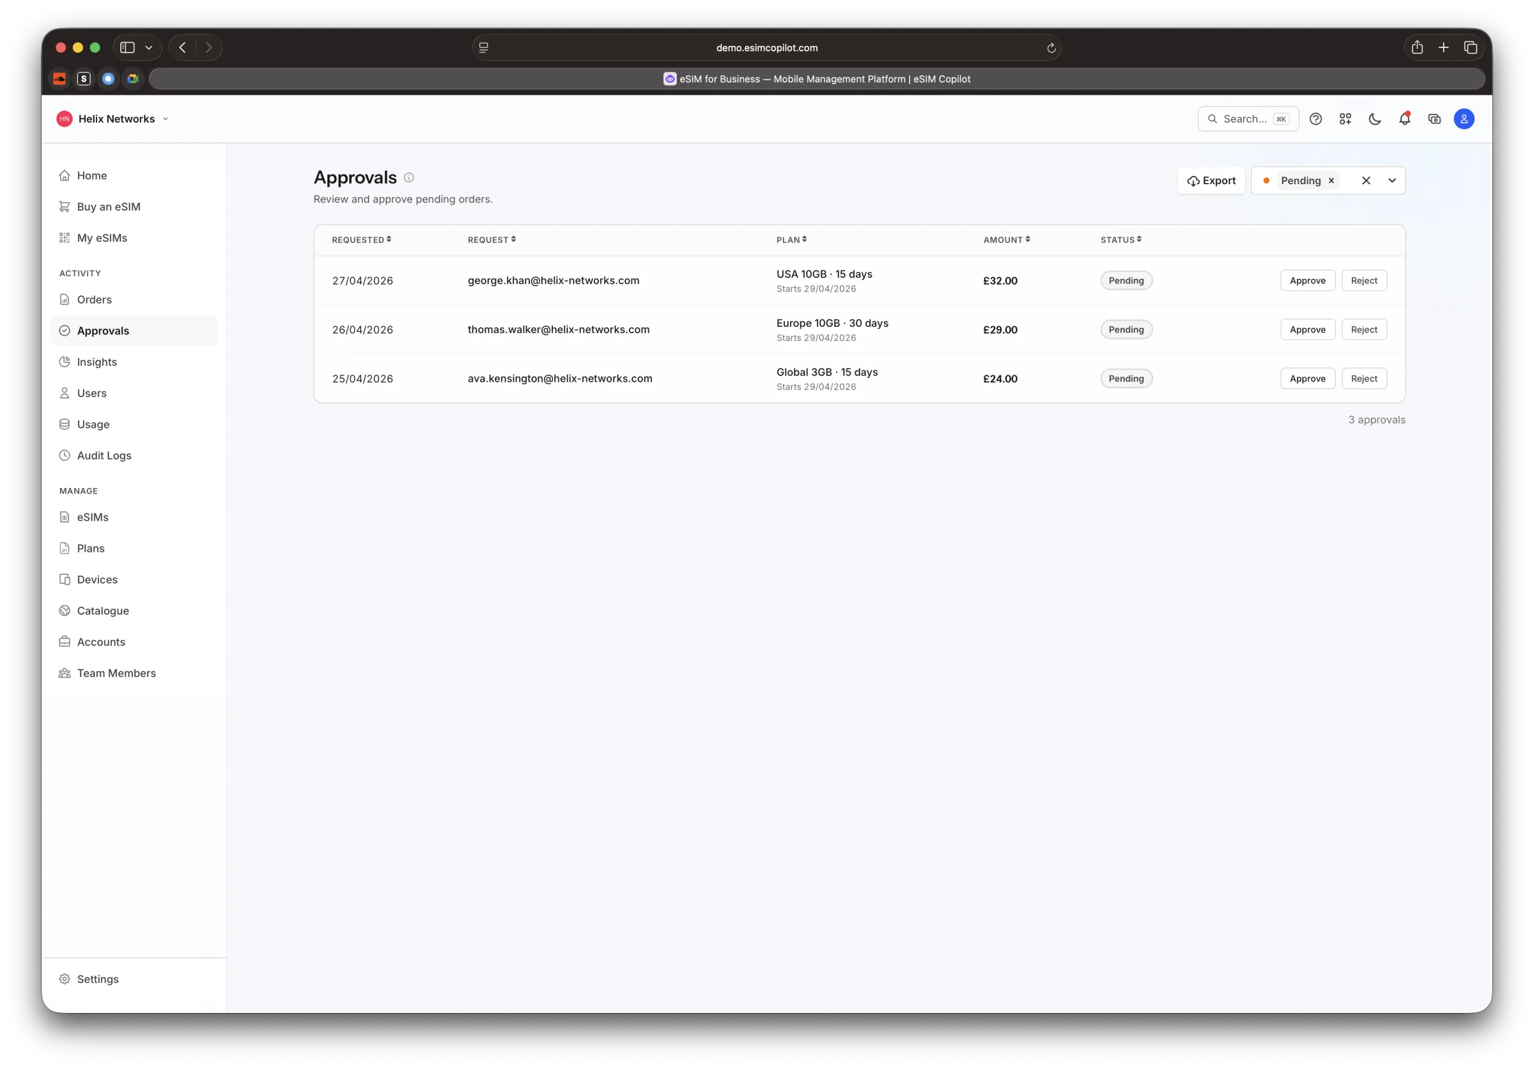Expand Helix Networks account switcher
1534x1068 pixels.
114,119
